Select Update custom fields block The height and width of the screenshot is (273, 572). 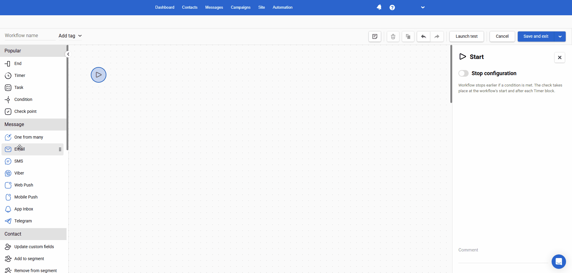[32, 247]
